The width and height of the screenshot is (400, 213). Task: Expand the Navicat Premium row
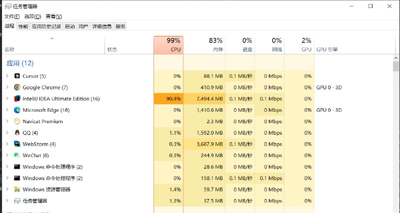[7, 121]
